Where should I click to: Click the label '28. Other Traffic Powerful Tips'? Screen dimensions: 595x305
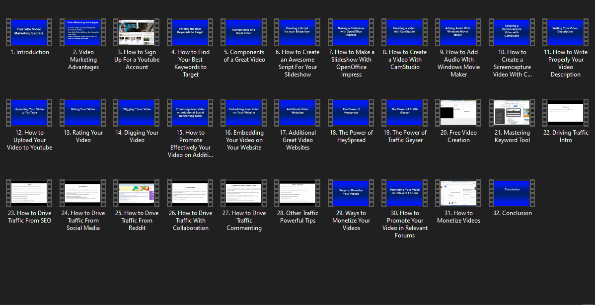(298, 217)
